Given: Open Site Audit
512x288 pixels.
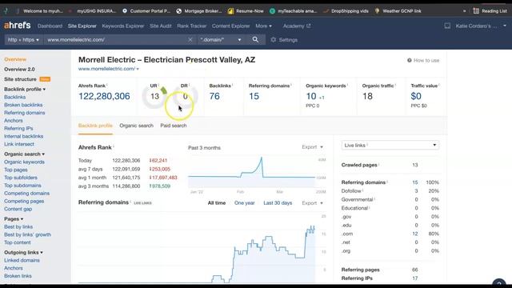Looking at the screenshot, I should pos(160,26).
